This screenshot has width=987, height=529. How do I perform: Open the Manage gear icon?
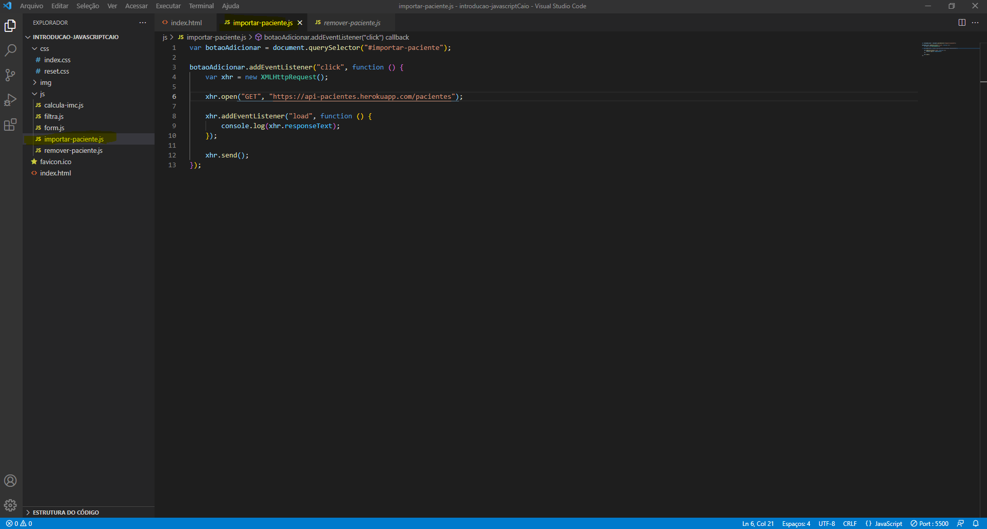click(x=10, y=505)
